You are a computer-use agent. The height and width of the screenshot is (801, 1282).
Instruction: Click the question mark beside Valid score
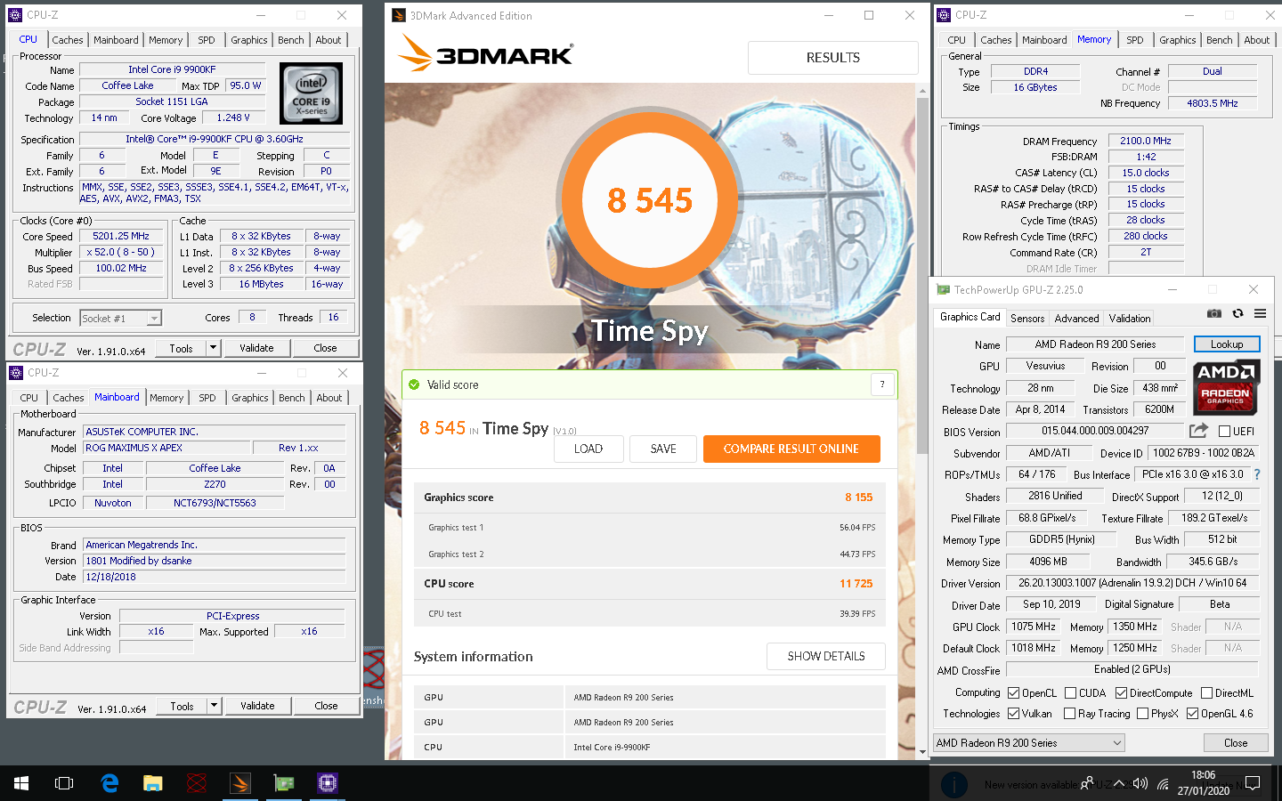point(882,384)
